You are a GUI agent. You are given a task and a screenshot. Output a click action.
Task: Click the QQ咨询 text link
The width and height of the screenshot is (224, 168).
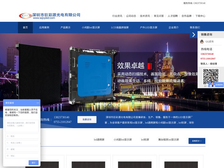209,42
